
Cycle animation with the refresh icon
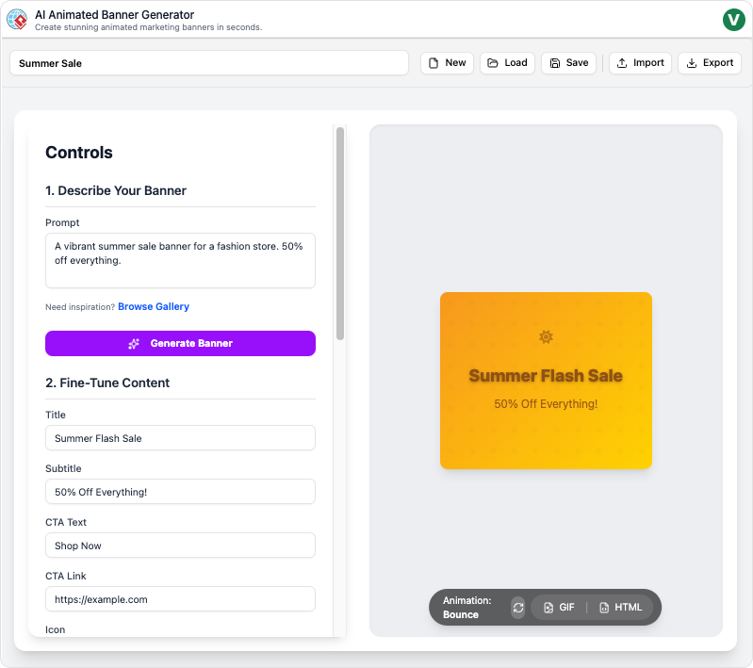pos(518,608)
